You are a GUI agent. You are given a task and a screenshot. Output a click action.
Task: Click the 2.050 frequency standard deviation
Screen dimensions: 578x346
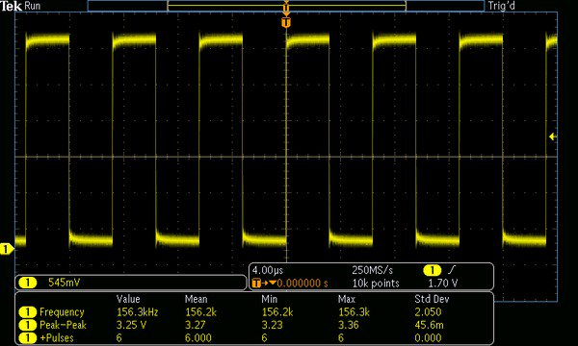428,312
